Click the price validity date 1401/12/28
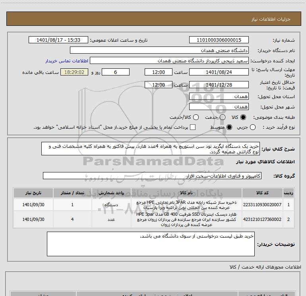 [x=219, y=85]
